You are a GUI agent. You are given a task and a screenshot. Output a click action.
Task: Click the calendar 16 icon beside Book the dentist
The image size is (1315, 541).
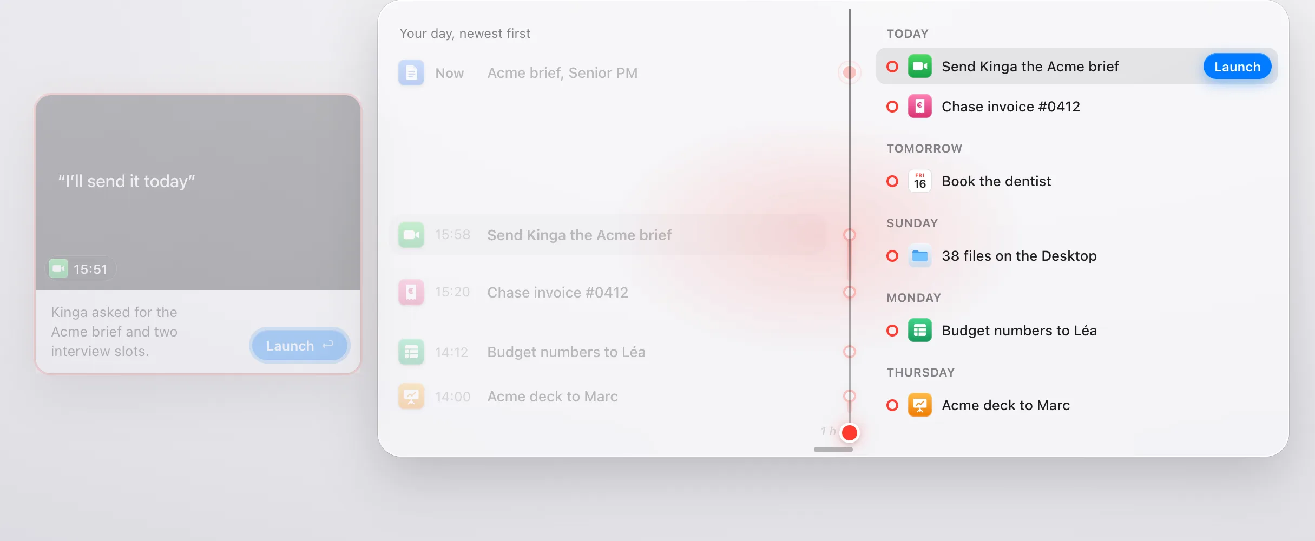pyautogui.click(x=919, y=181)
